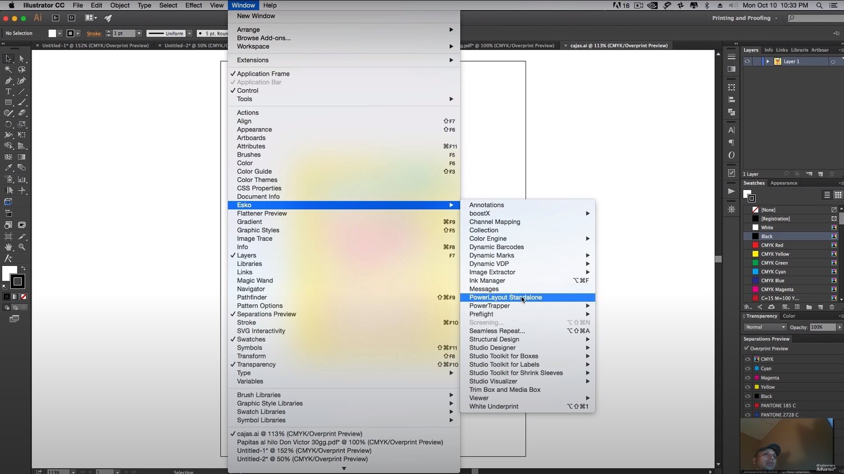This screenshot has height=474, width=844.
Task: Open the Character panel icon in dock
Action: click(731, 130)
